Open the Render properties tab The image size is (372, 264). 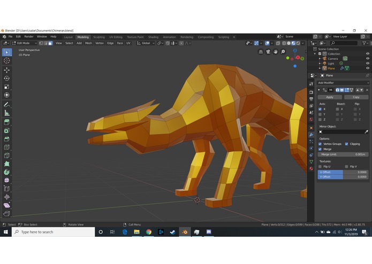click(312, 92)
